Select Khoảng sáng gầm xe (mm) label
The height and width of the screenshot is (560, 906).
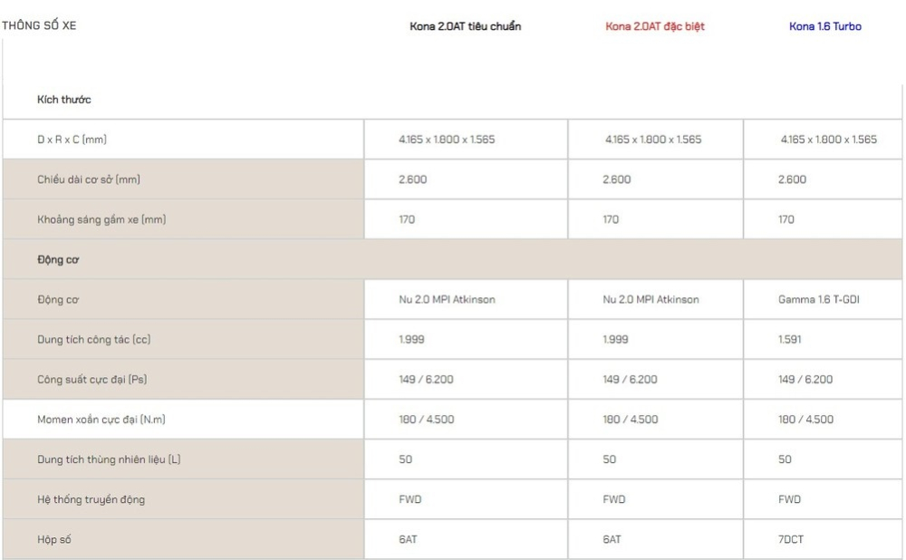[101, 219]
